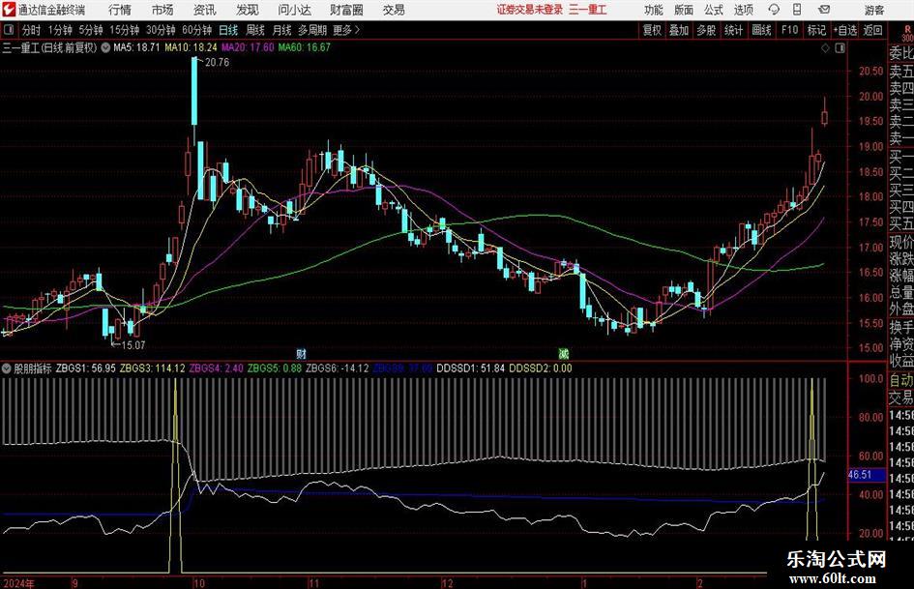Click the 减 marker on the chart

click(x=563, y=353)
